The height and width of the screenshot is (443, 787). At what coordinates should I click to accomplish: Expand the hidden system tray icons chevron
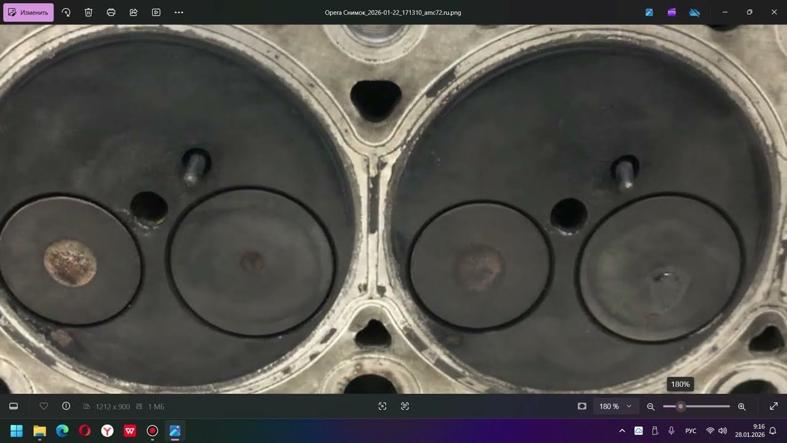click(622, 431)
